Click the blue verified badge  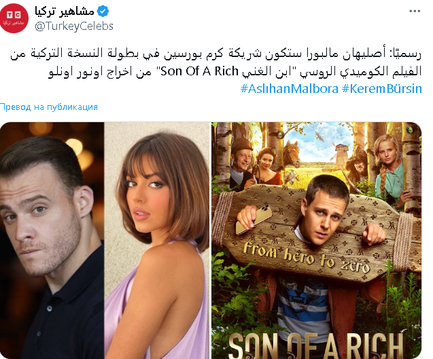103,12
